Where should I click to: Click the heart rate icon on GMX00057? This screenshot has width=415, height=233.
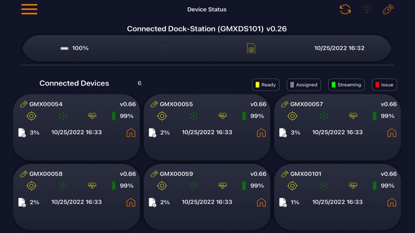[353, 116]
